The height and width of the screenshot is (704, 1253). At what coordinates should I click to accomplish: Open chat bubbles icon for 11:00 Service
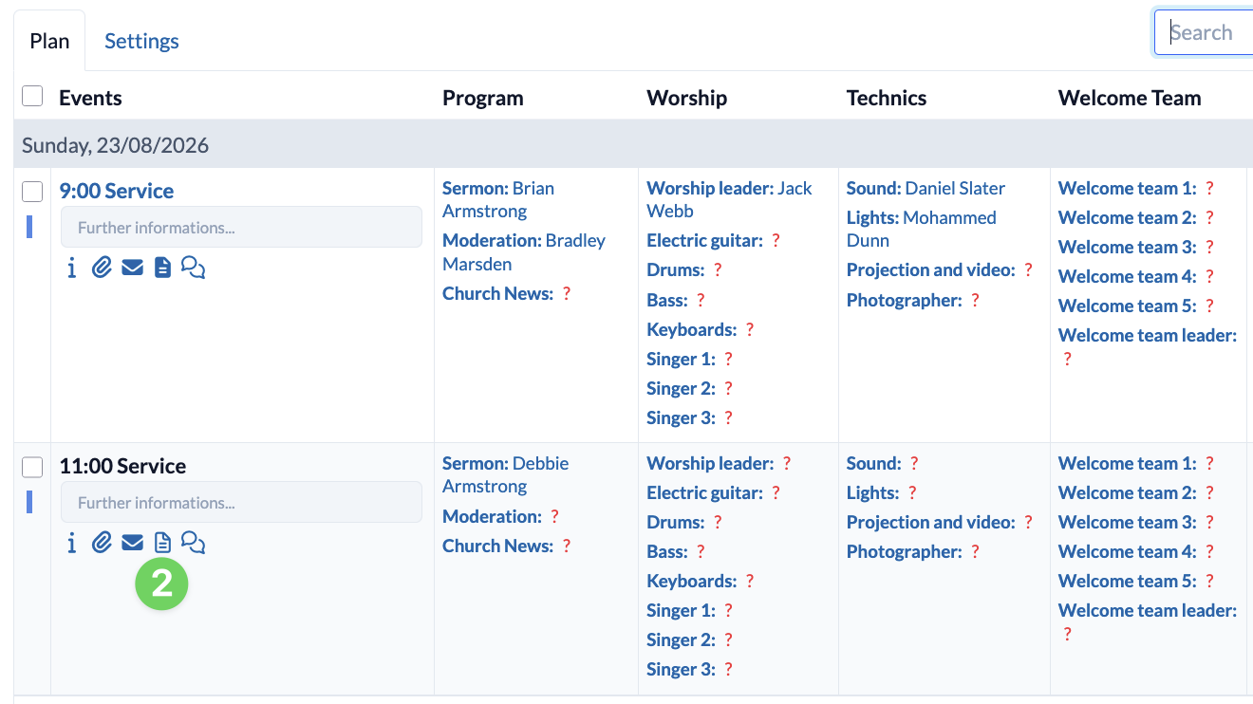click(193, 543)
